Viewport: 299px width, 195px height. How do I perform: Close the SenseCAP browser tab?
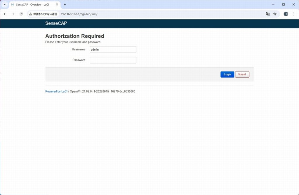point(57,5)
